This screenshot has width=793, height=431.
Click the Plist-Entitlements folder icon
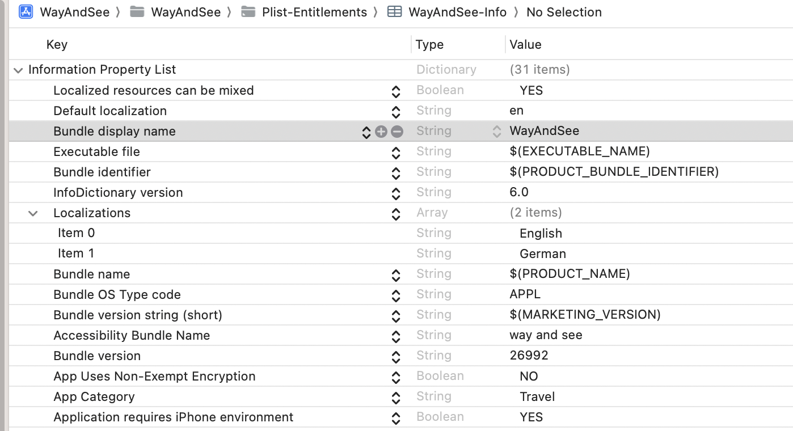pyautogui.click(x=248, y=12)
